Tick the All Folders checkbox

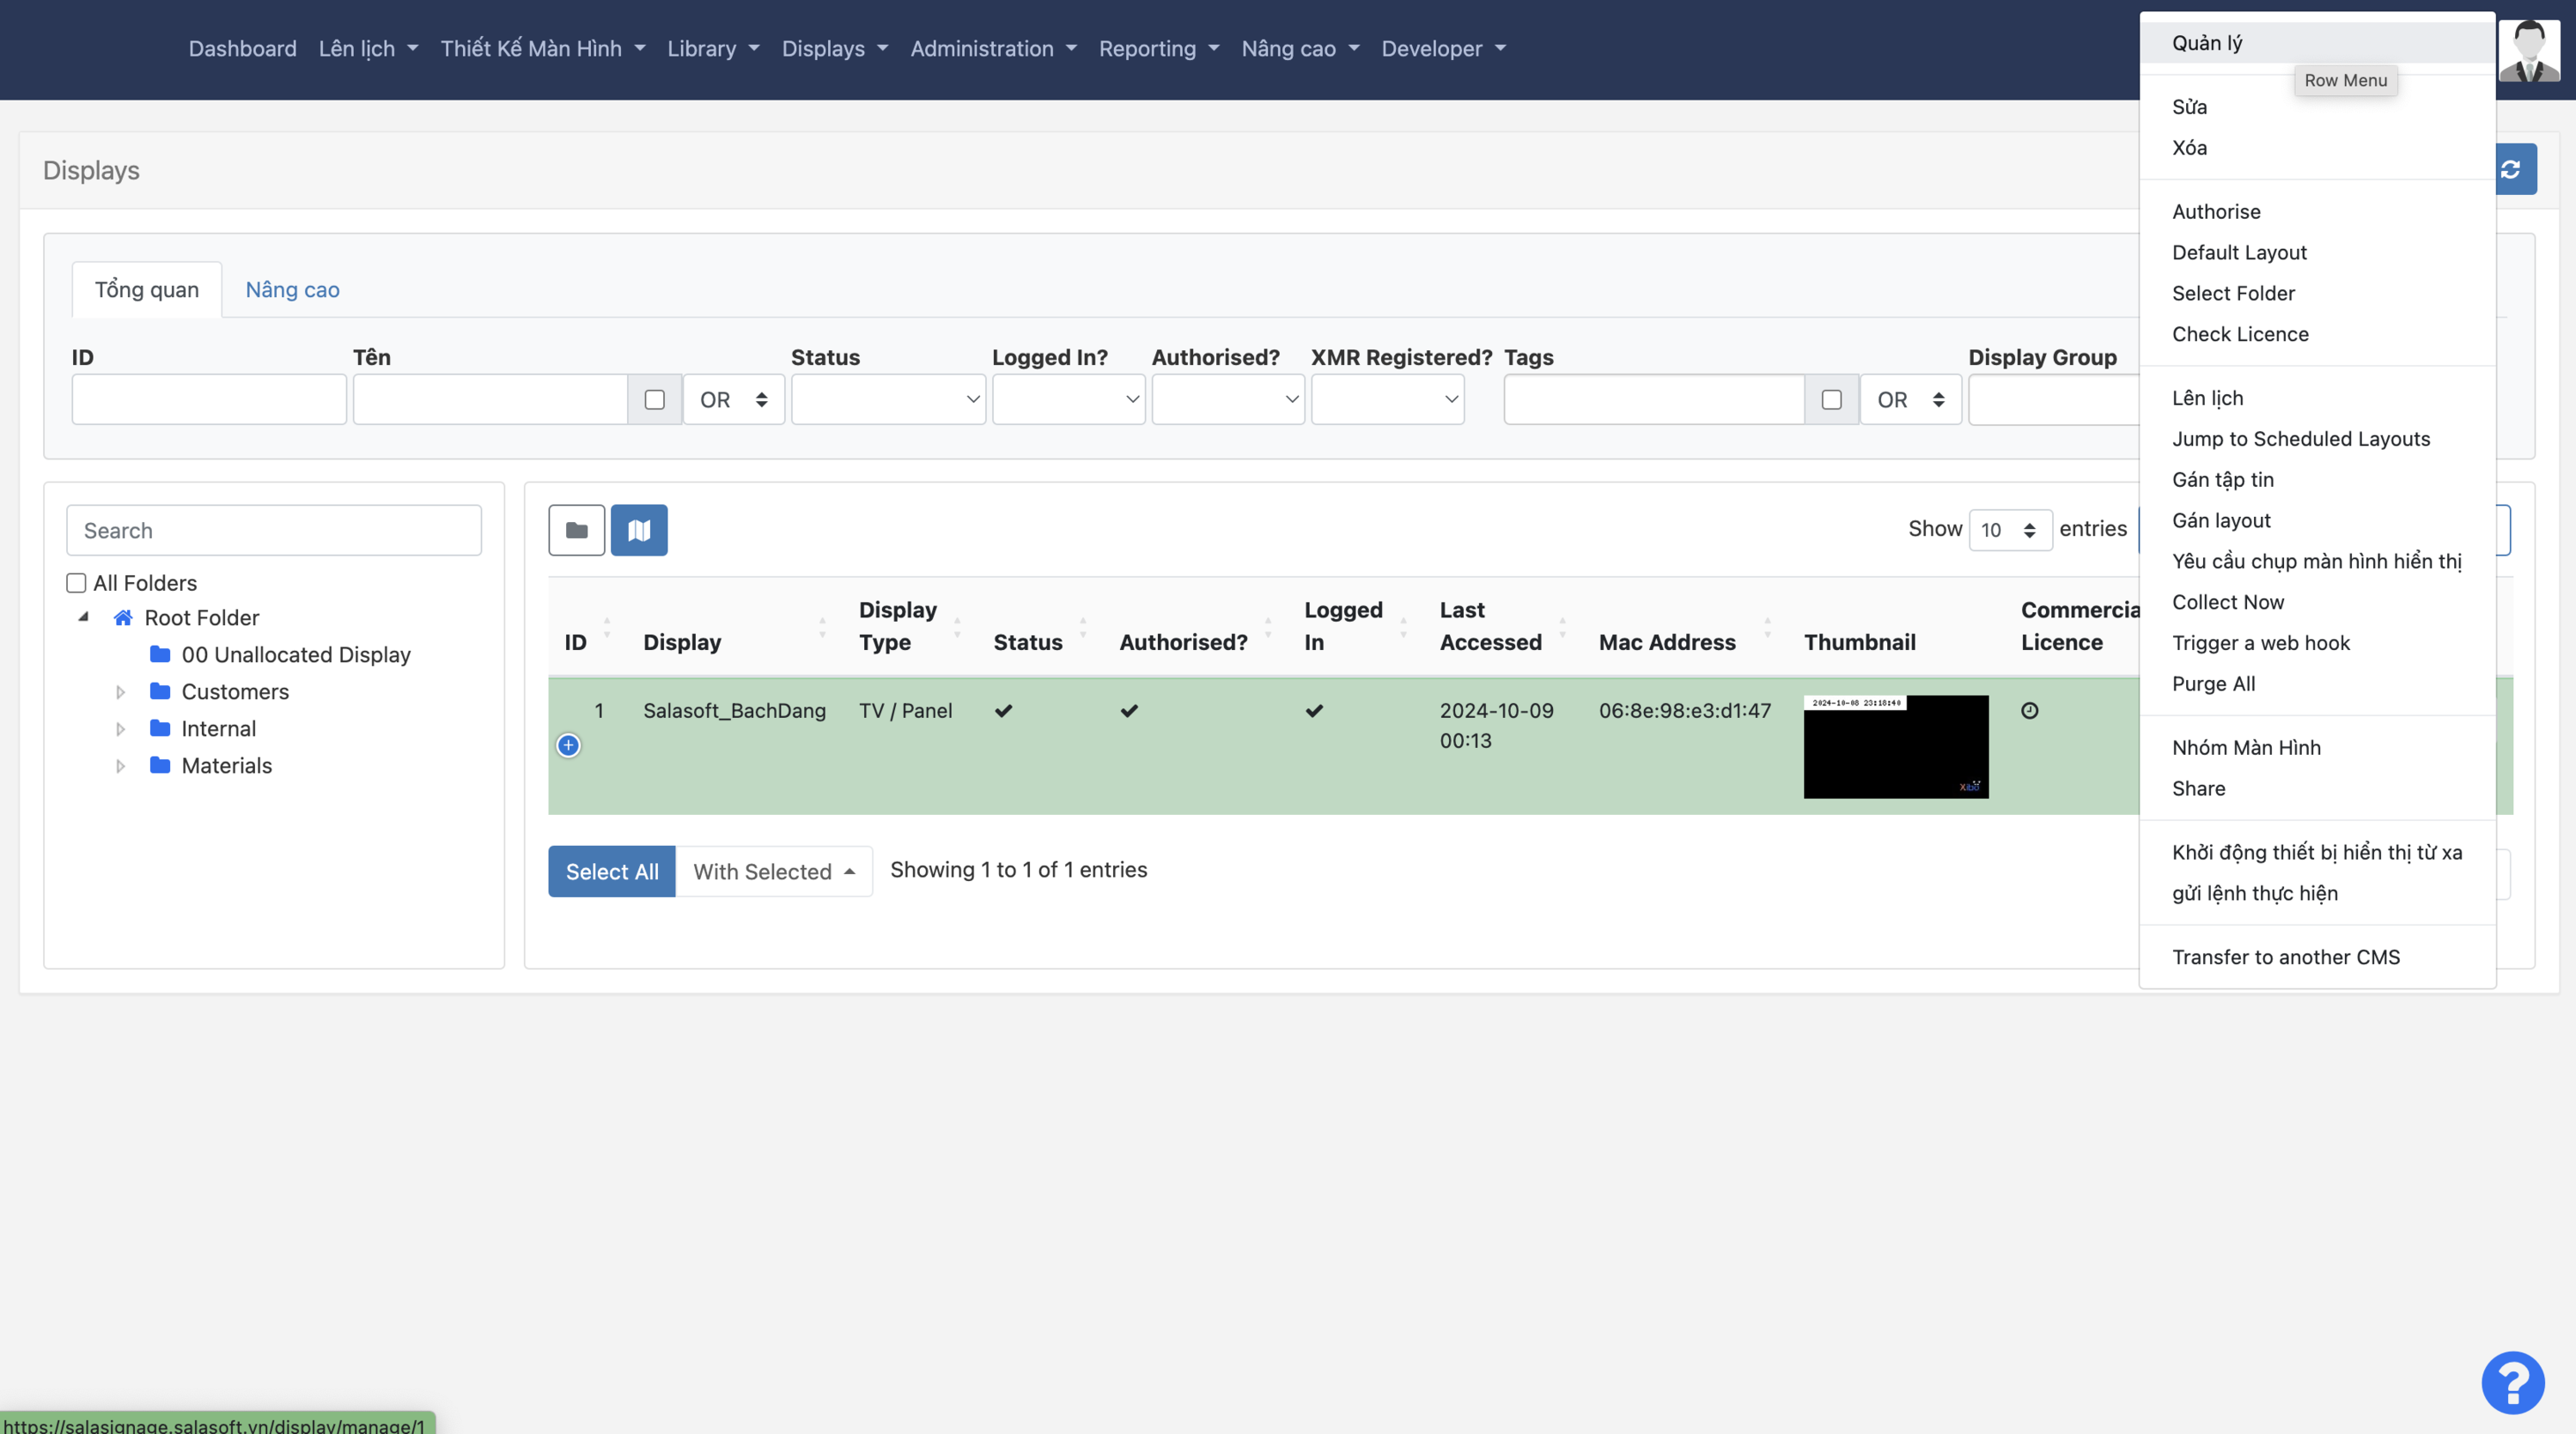[x=76, y=583]
